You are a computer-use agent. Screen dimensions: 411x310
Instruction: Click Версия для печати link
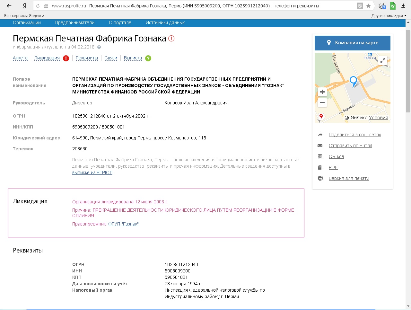point(349,178)
